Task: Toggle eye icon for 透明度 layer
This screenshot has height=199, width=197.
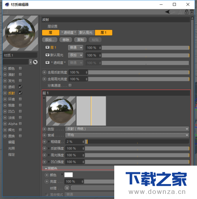Action: point(47,62)
